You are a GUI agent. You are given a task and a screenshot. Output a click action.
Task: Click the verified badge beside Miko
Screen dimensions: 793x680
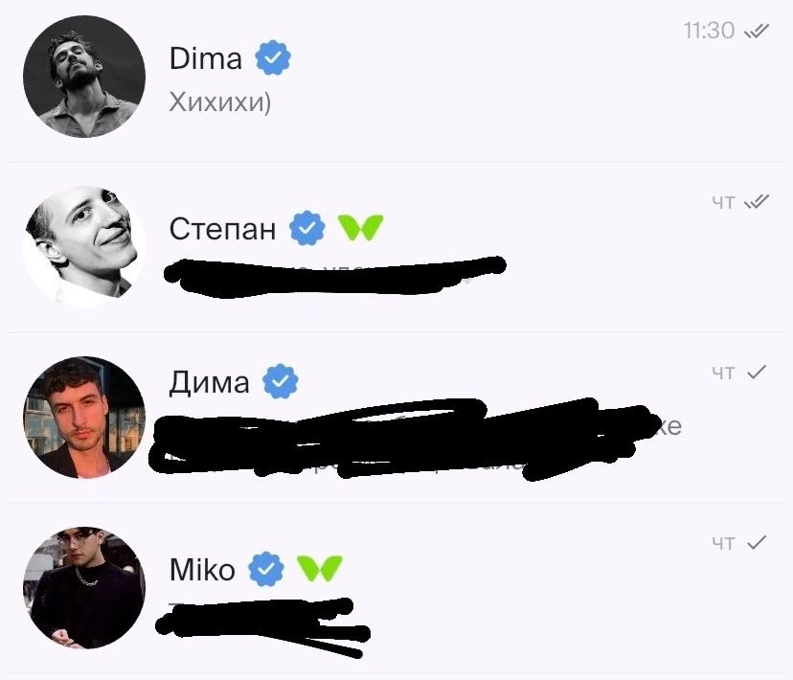click(266, 569)
